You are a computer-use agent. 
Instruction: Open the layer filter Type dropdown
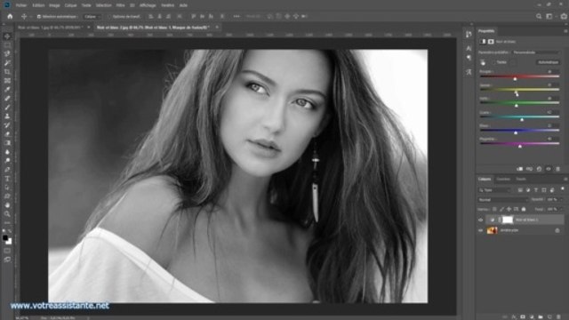[x=495, y=190]
